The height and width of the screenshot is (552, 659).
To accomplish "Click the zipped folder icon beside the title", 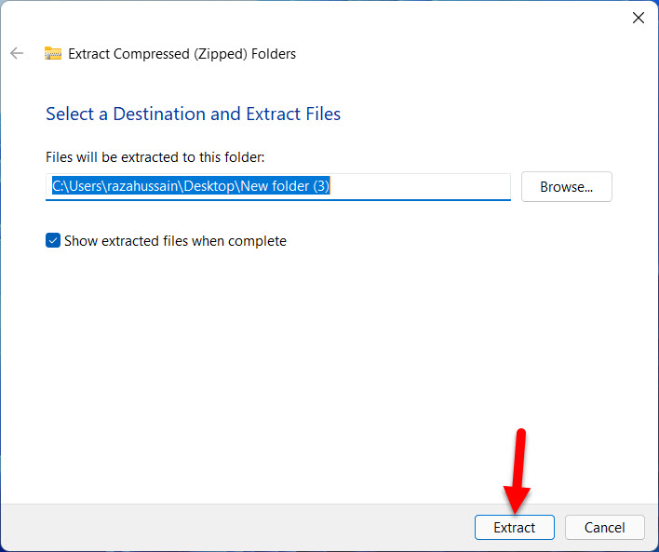I will tap(53, 53).
